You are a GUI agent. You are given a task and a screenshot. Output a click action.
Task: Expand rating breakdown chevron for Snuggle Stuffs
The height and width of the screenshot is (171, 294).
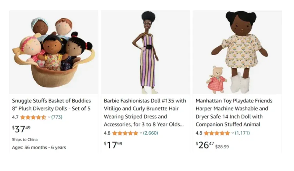click(49, 117)
